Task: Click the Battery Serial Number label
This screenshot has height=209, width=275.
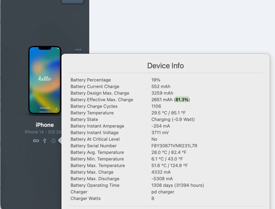Action: tap(93, 146)
